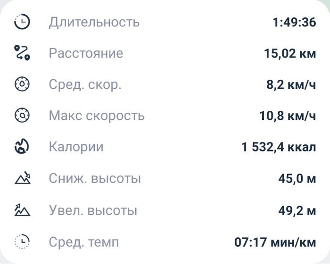
Task: Tap the 15,02 км distance value
Action: pos(289,53)
